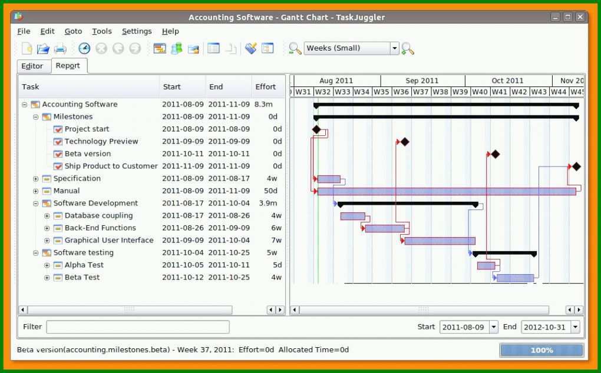Click the Database coupling task icon
The height and width of the screenshot is (373, 601).
(x=58, y=216)
